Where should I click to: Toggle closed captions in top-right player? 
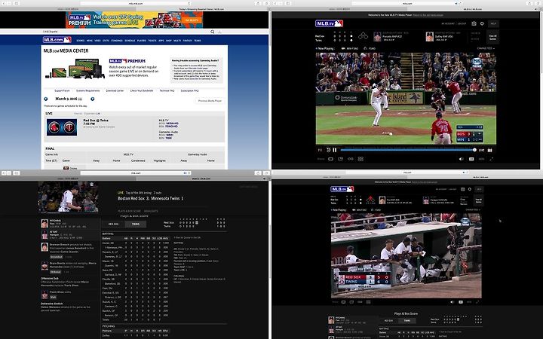471,159
